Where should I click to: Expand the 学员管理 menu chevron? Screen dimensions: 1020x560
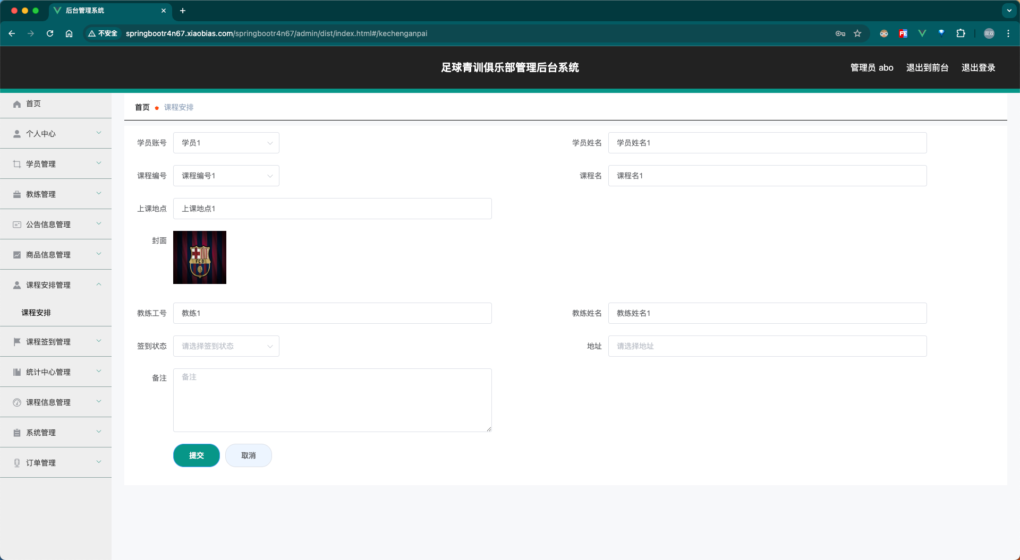click(x=99, y=163)
